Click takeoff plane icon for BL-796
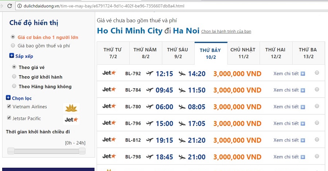The width and height of the screenshot is (328, 171). pyautogui.click(x=149, y=123)
